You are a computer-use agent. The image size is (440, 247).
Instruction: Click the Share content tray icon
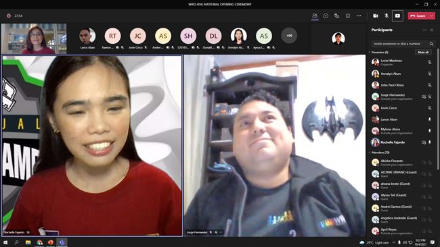point(397,16)
